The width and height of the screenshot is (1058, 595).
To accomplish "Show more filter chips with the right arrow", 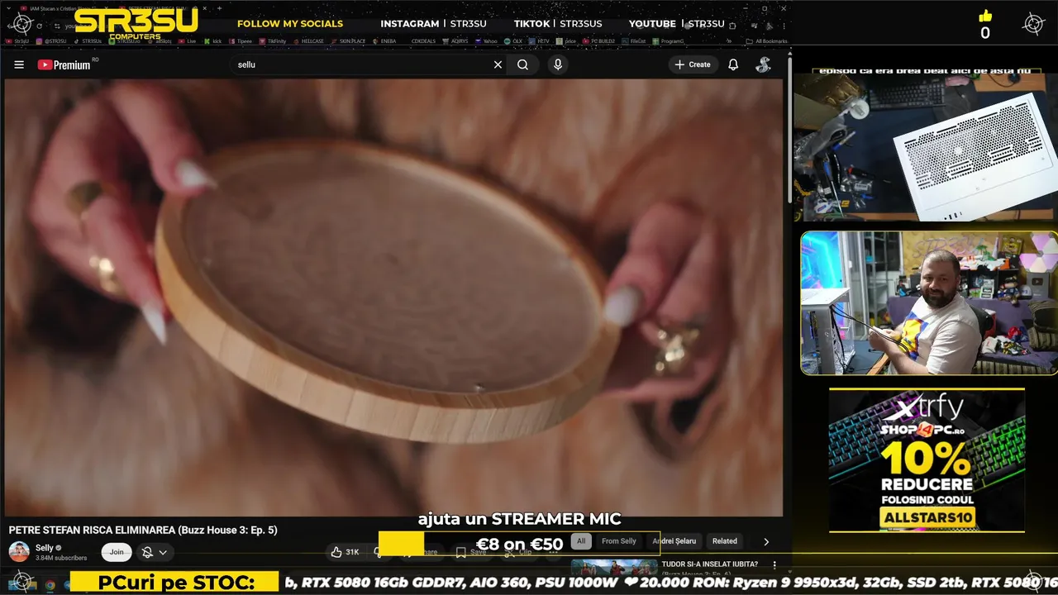I will [766, 542].
